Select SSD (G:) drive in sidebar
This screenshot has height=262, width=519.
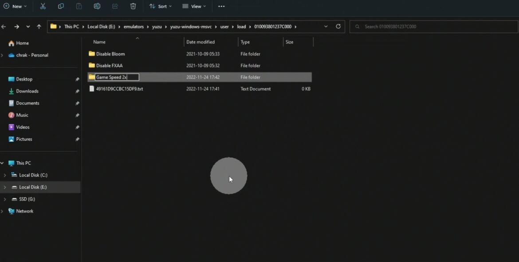(x=27, y=199)
